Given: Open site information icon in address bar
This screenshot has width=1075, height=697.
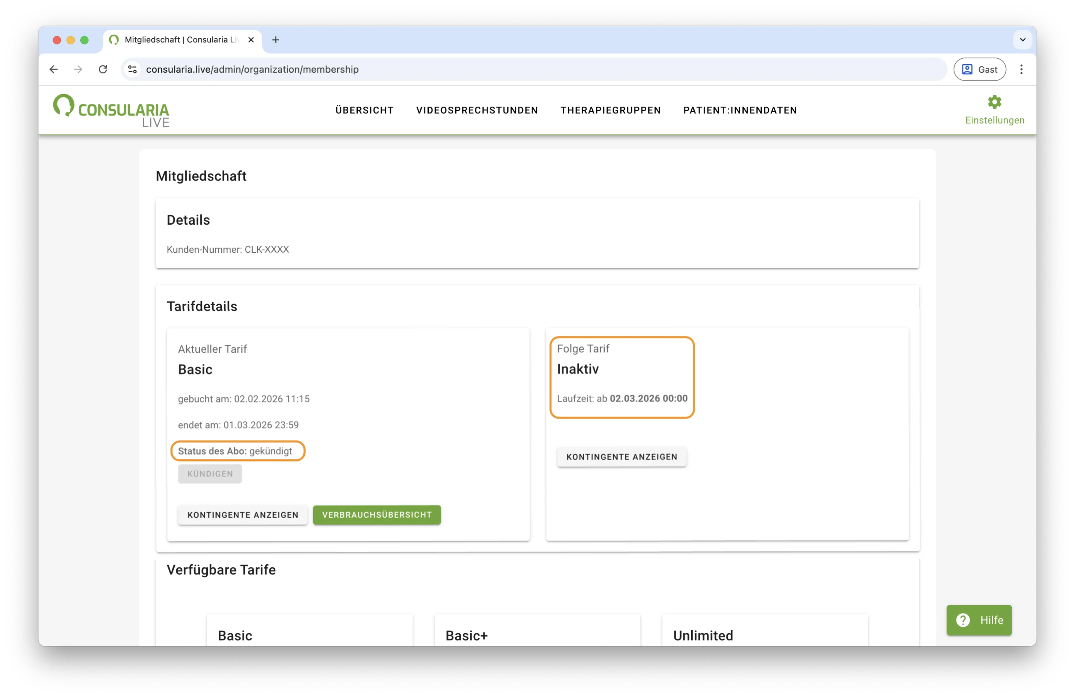Looking at the screenshot, I should pyautogui.click(x=132, y=69).
